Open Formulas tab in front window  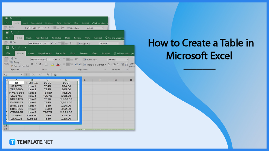click(x=61, y=53)
